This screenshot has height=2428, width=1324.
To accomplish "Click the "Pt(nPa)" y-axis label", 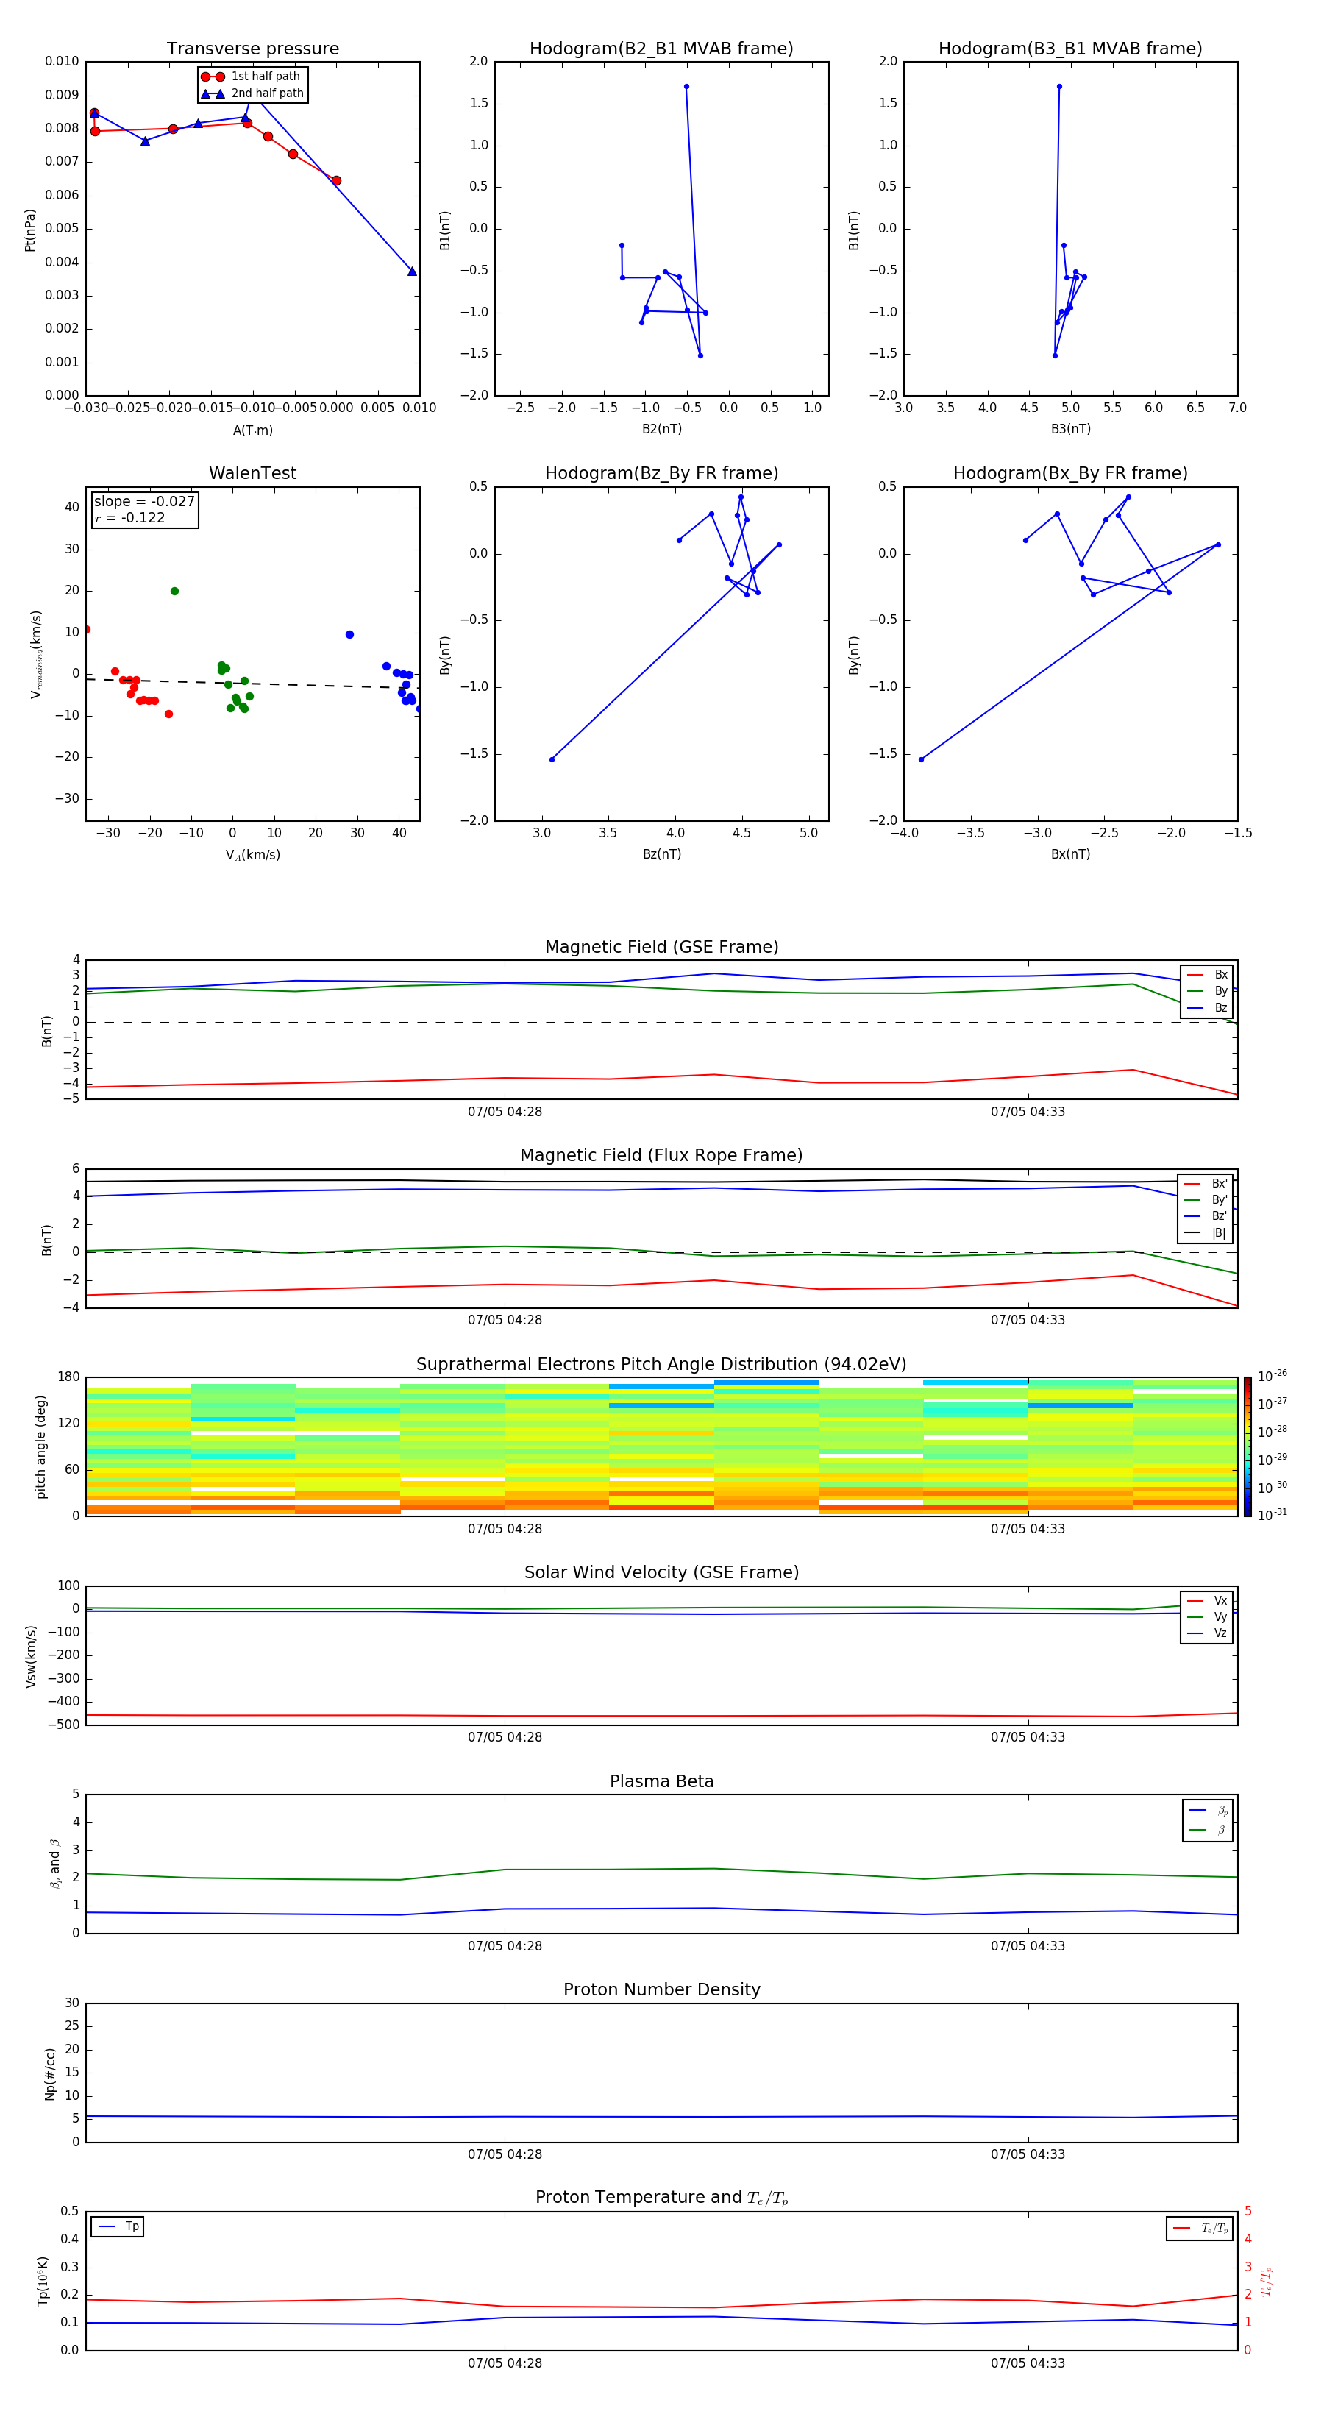I will (30, 230).
